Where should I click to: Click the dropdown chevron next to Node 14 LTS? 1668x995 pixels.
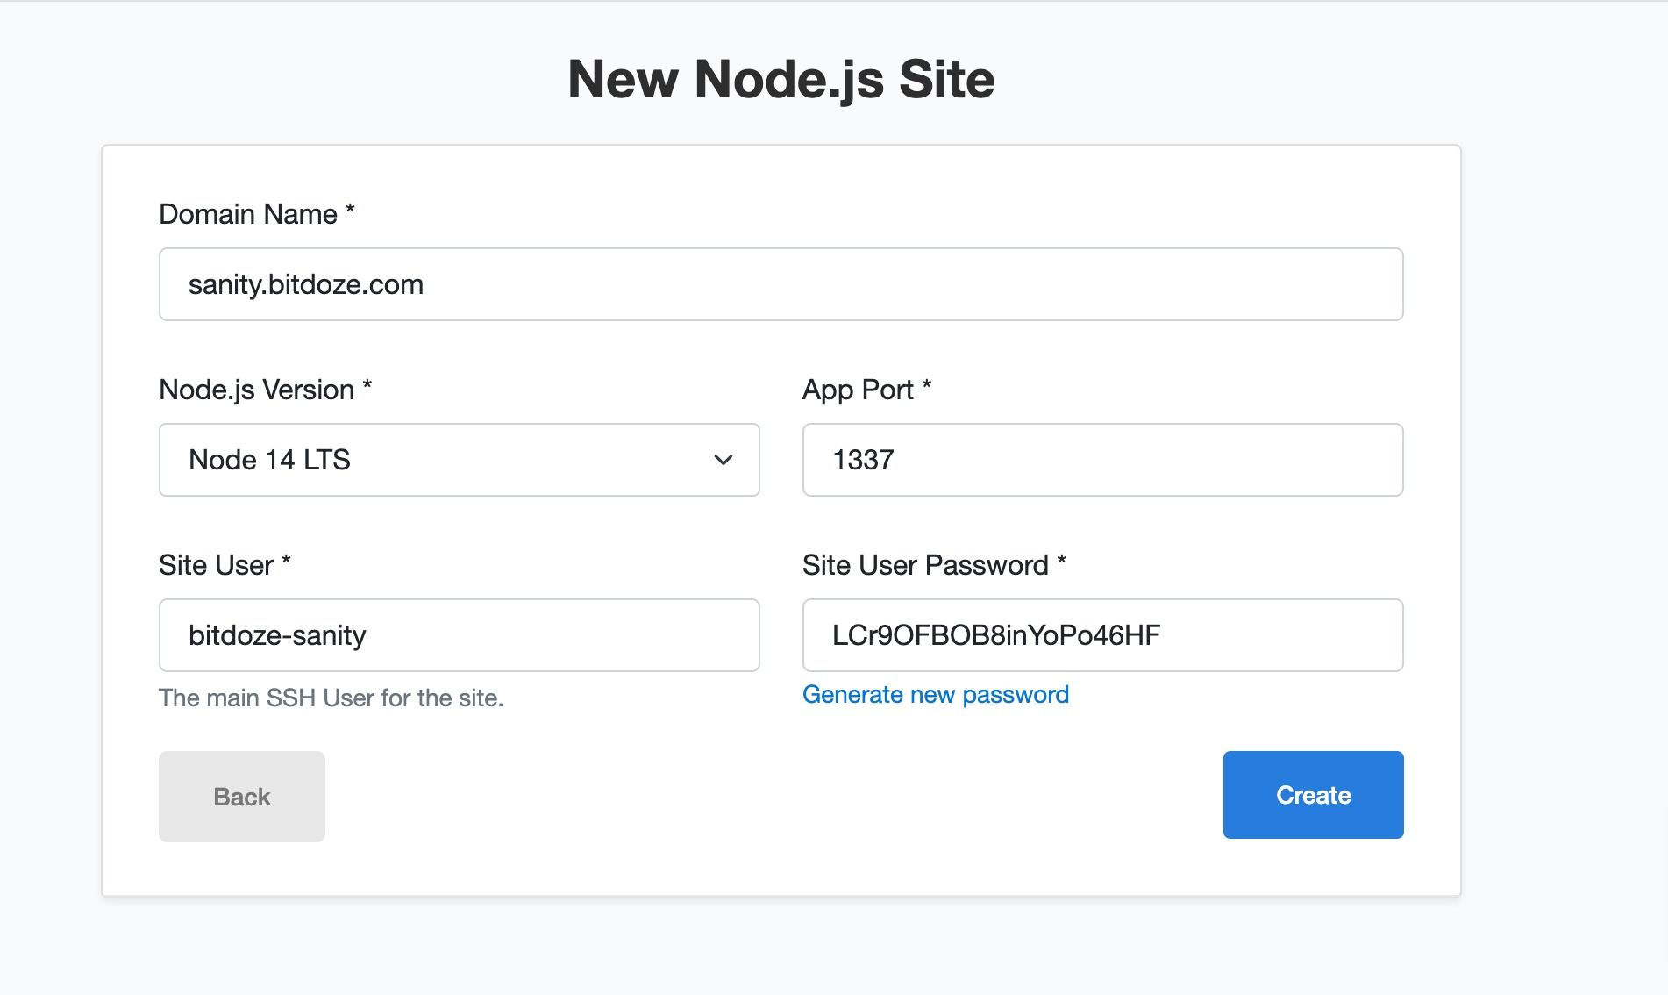pos(721,460)
